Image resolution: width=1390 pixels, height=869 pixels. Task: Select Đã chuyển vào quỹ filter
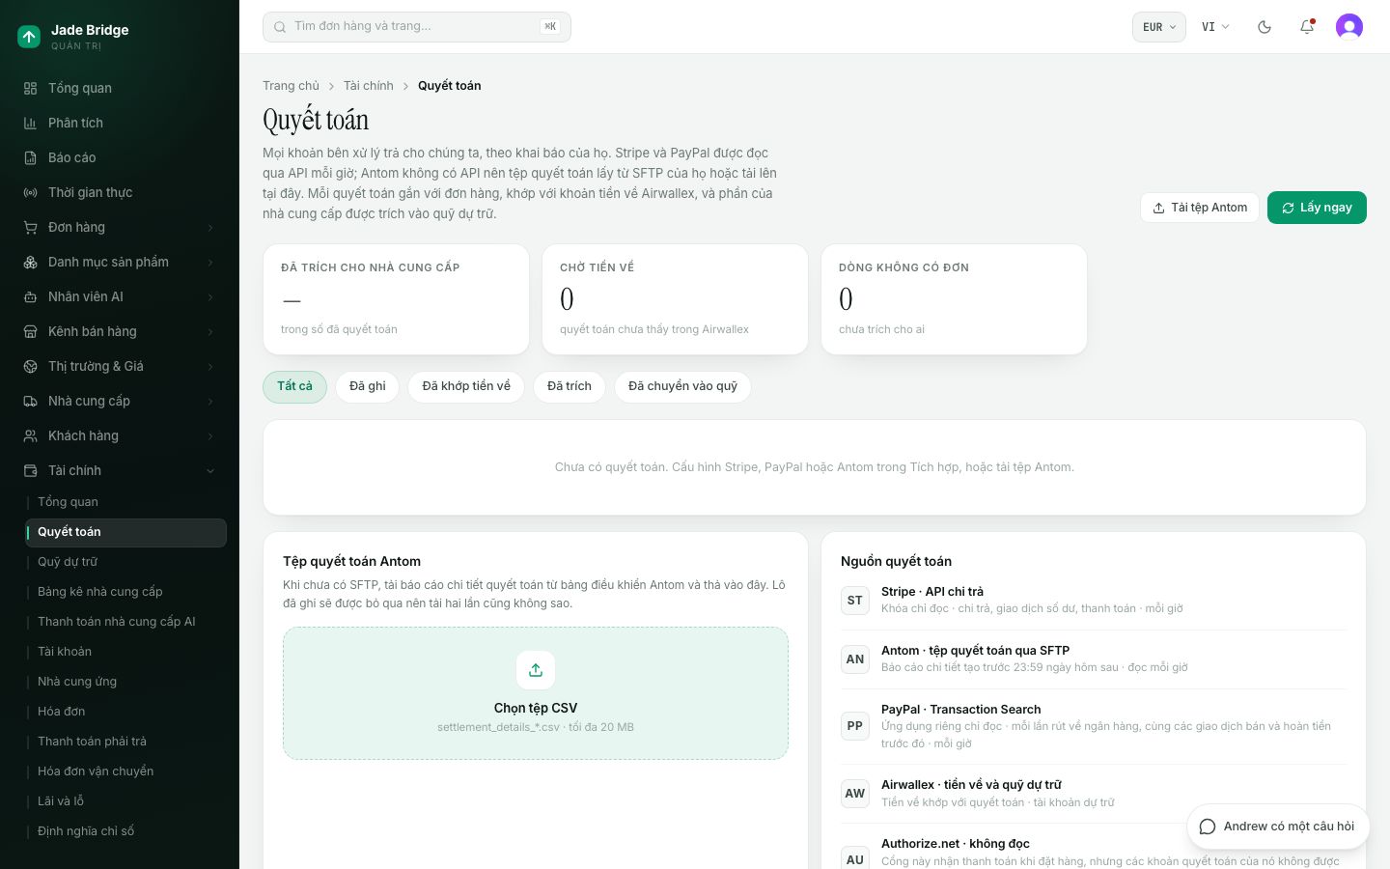682,386
